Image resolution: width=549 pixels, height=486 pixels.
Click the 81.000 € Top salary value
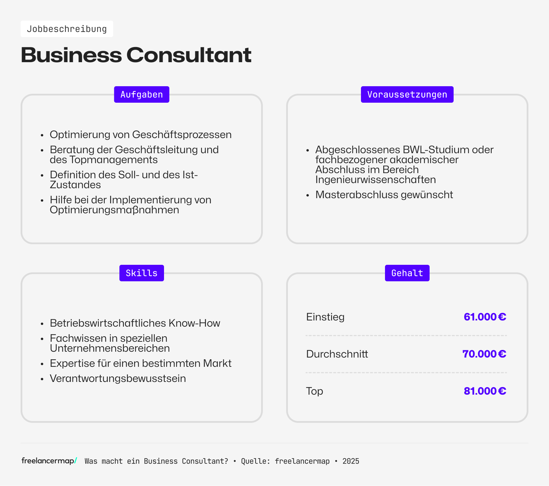(485, 391)
